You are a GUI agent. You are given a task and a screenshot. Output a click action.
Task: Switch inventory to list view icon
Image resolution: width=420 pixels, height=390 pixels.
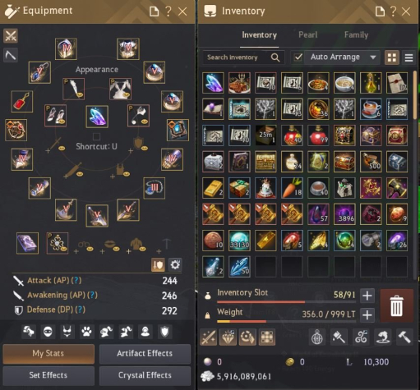tap(408, 57)
